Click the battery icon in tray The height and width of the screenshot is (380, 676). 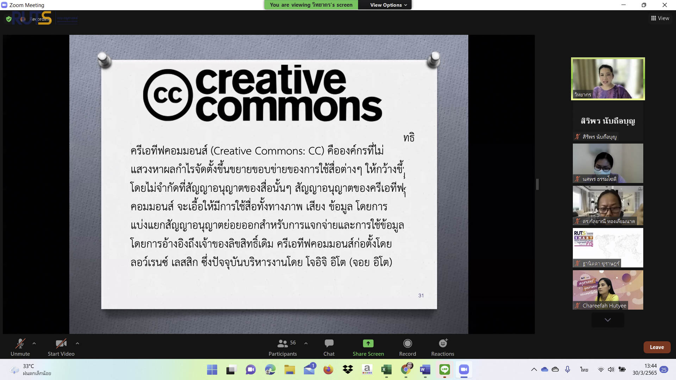[x=622, y=369]
